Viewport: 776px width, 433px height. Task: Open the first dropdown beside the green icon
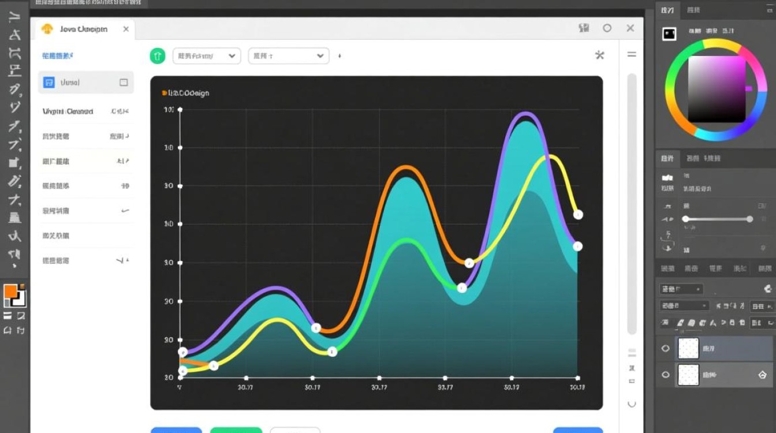[207, 56]
